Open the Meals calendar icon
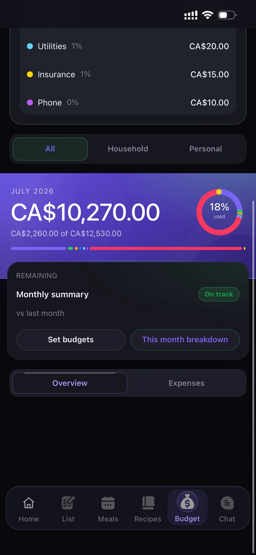This screenshot has height=555, width=256. 108,503
